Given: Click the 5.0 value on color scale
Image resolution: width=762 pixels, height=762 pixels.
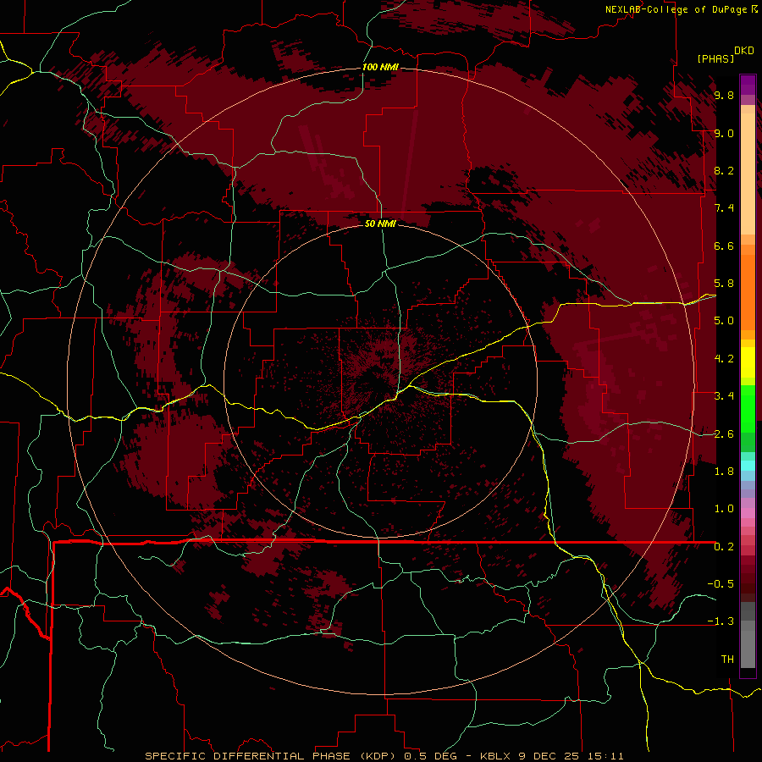Looking at the screenshot, I should click(724, 321).
